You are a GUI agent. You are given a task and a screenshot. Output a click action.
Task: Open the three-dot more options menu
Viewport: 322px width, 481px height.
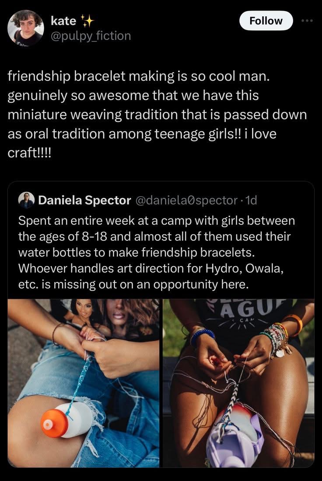point(308,21)
